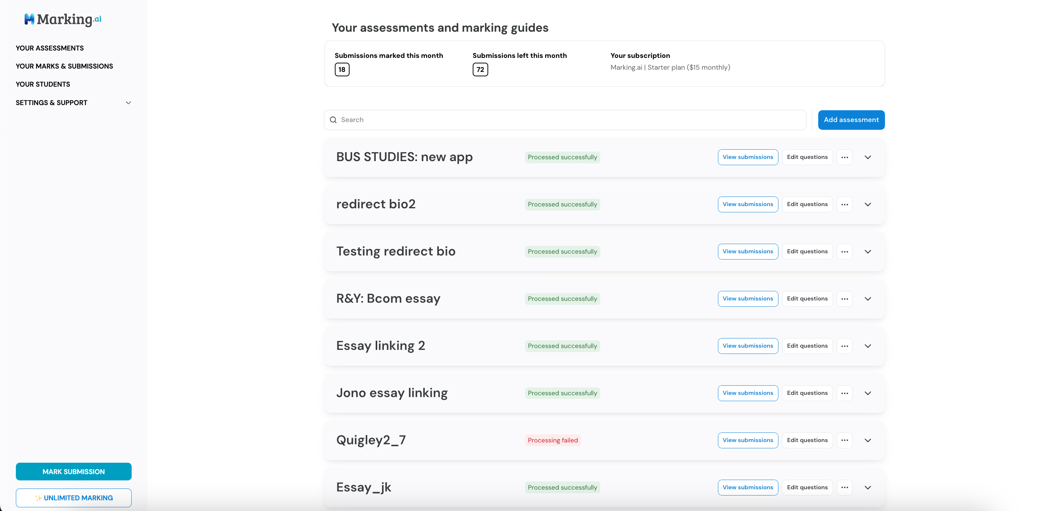Open three-dot menu for Jono essay linking
This screenshot has width=1059, height=511.
coord(844,393)
